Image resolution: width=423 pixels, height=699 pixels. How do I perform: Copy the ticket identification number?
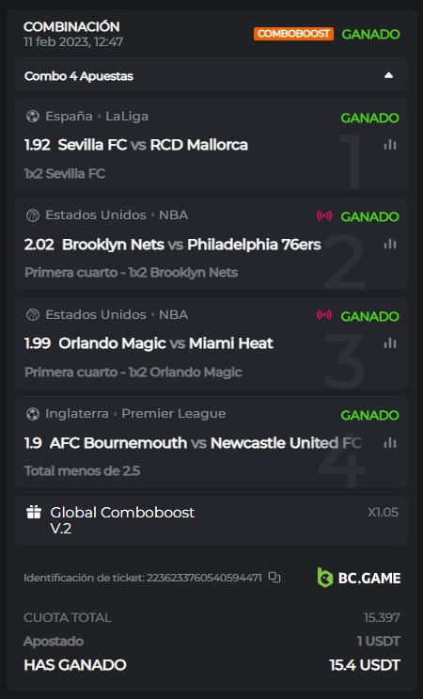[x=274, y=578]
